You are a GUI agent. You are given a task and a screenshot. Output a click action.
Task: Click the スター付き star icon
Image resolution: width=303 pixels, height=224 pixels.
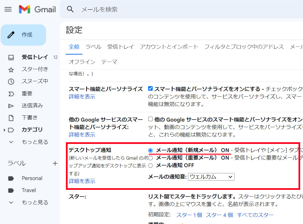click(11, 69)
